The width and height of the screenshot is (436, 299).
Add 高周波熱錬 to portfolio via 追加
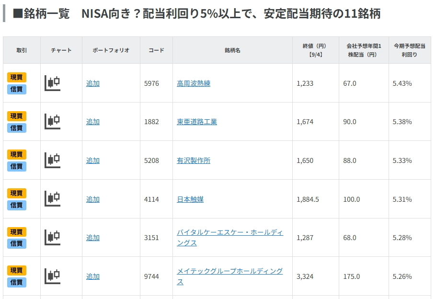[x=93, y=83]
